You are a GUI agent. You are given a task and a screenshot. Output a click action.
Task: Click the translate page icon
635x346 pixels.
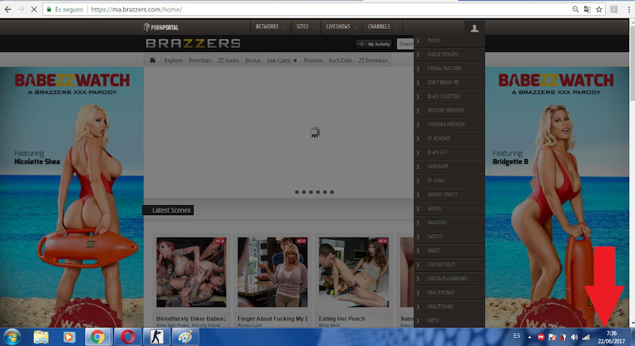point(587,10)
